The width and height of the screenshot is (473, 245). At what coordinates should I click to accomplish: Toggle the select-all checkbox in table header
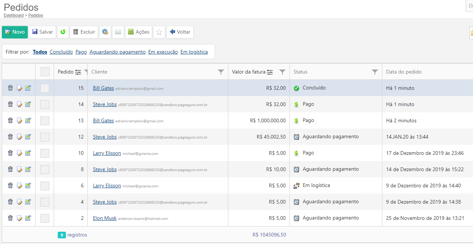click(x=45, y=72)
